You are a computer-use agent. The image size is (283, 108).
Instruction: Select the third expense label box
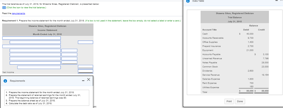[x=35, y=59]
